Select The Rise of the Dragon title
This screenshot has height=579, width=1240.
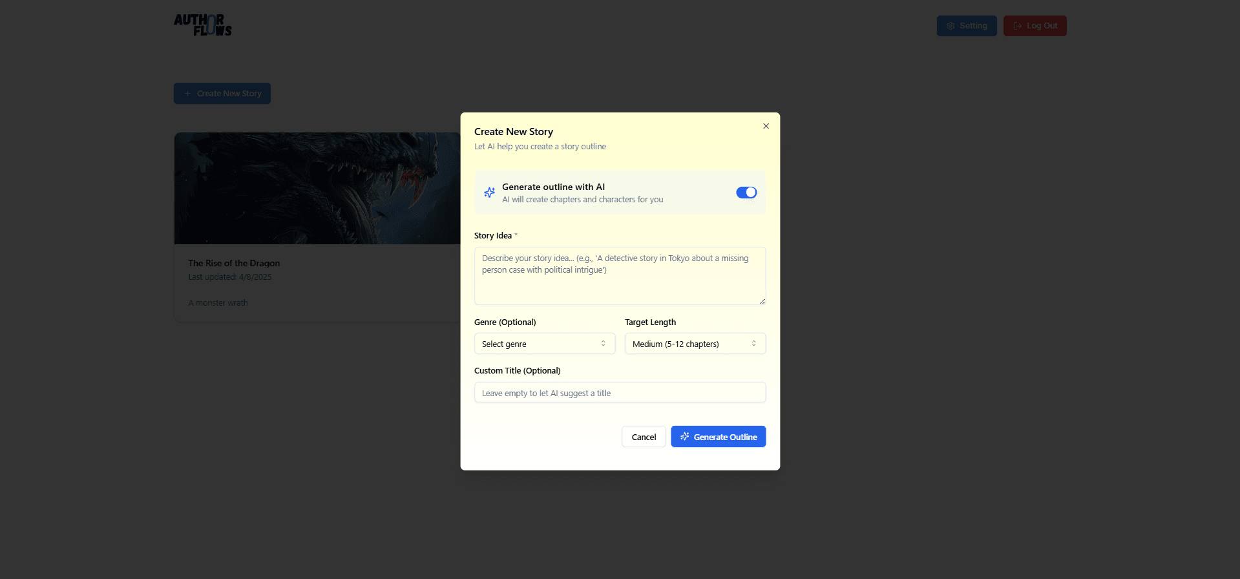234,263
